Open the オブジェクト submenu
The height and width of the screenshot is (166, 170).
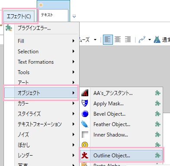pos(42,93)
